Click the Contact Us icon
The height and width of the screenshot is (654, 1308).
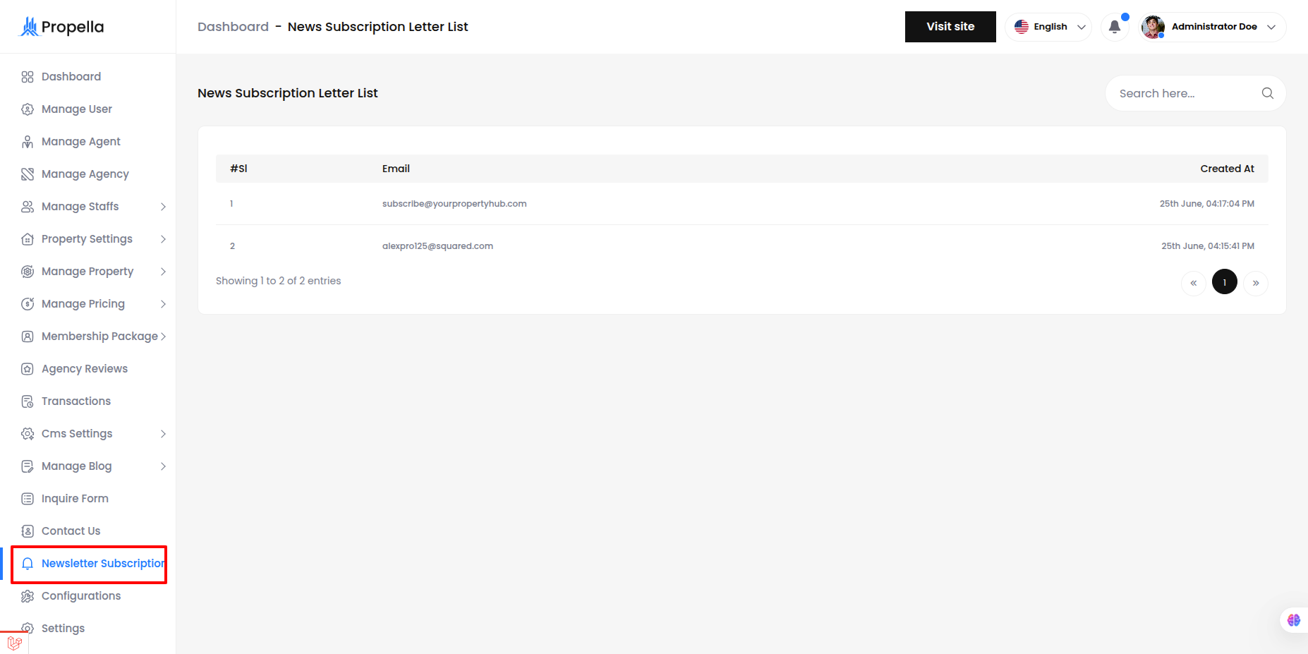(x=28, y=531)
